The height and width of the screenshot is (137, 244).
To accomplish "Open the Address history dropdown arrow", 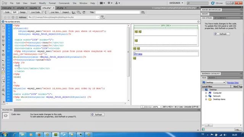I will pyautogui.click(x=98, y=17).
